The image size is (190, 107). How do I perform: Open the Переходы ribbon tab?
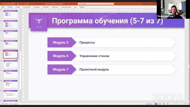coord(36,7)
